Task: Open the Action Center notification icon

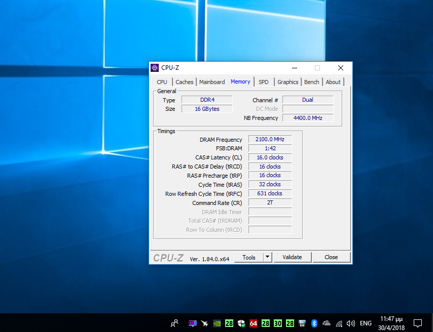Action: [418, 323]
